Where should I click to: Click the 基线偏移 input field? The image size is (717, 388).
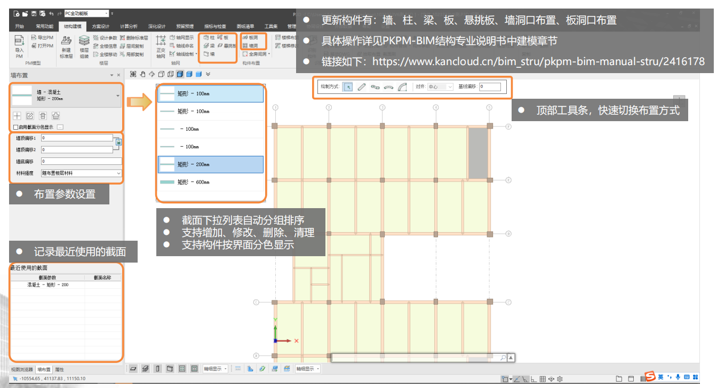coord(490,86)
